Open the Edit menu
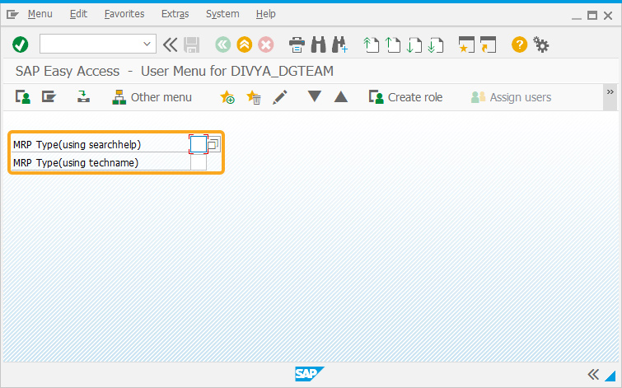 pos(78,14)
